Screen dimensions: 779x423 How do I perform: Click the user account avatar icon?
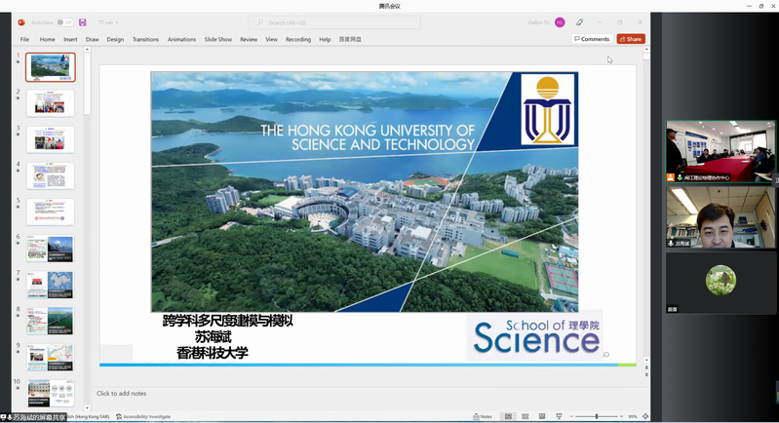click(560, 22)
